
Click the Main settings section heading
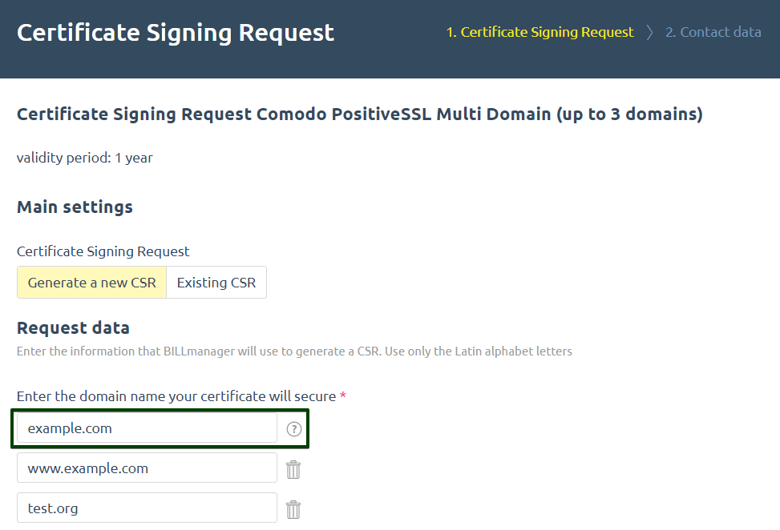75,207
